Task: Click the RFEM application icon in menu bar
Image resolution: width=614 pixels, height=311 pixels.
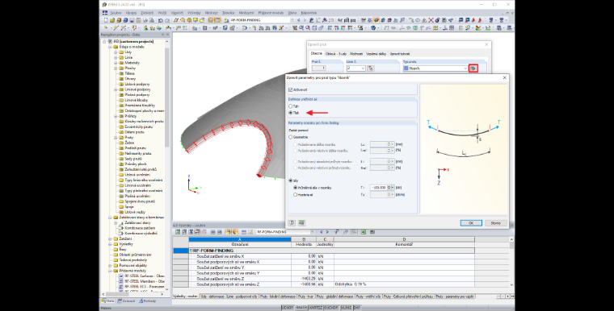Action: click(x=105, y=13)
